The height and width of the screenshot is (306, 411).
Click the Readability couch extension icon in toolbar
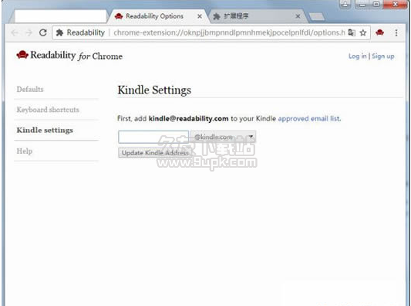pyautogui.click(x=379, y=32)
